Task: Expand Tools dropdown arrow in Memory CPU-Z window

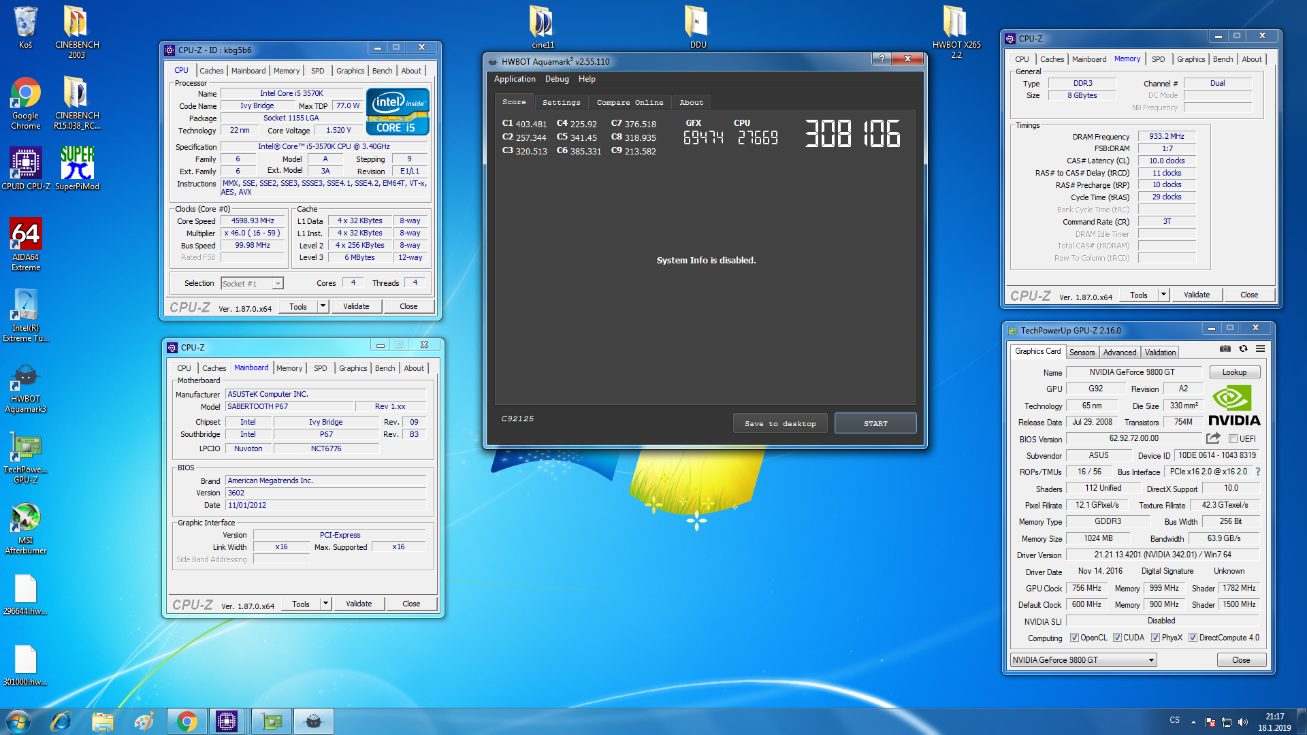Action: click(1163, 295)
